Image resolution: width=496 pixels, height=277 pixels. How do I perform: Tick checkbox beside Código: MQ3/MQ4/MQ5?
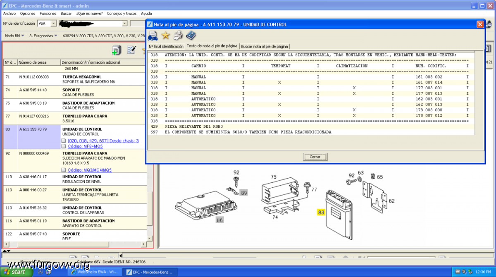coord(64,170)
